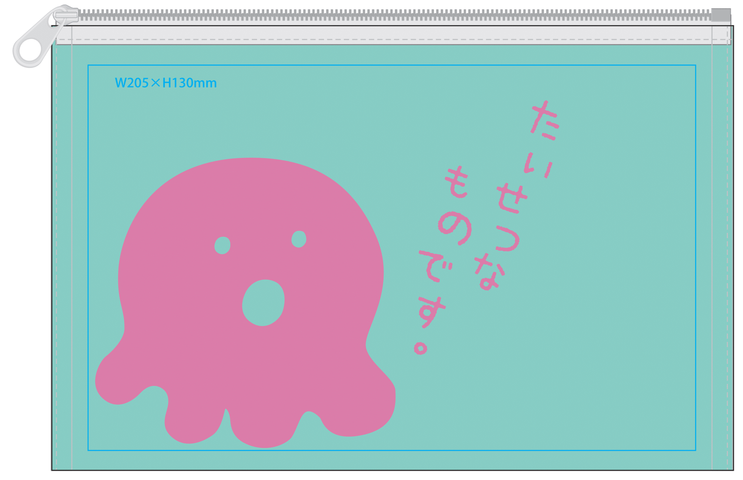The height and width of the screenshot is (480, 743).
Task: Click the octopus's open oval mouth
Action: click(263, 303)
